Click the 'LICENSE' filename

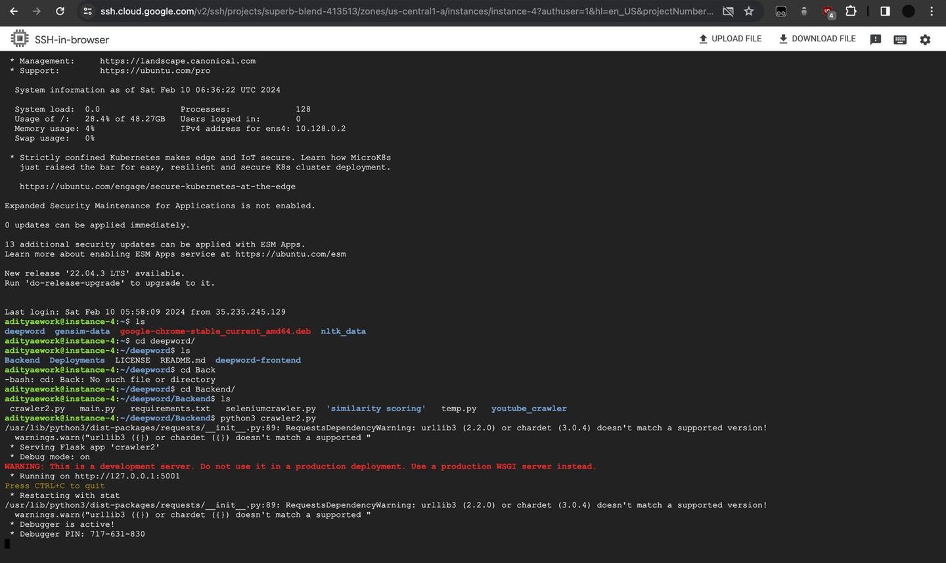[133, 360]
